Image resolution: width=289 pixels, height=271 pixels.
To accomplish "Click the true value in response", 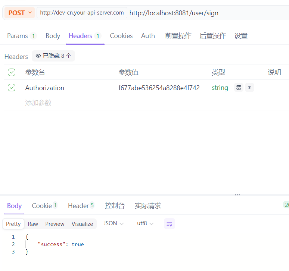I will pos(78,244).
